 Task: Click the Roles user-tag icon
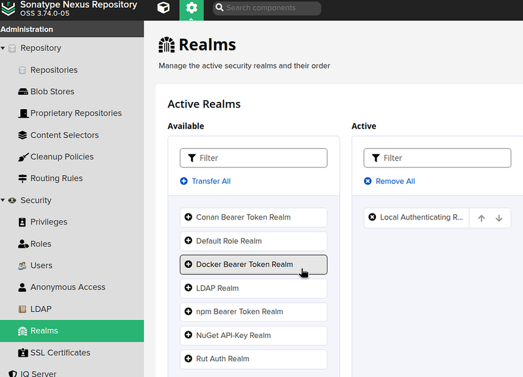click(x=23, y=244)
